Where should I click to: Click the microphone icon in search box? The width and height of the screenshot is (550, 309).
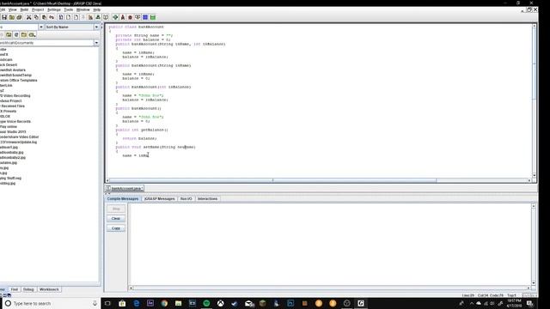(95, 303)
